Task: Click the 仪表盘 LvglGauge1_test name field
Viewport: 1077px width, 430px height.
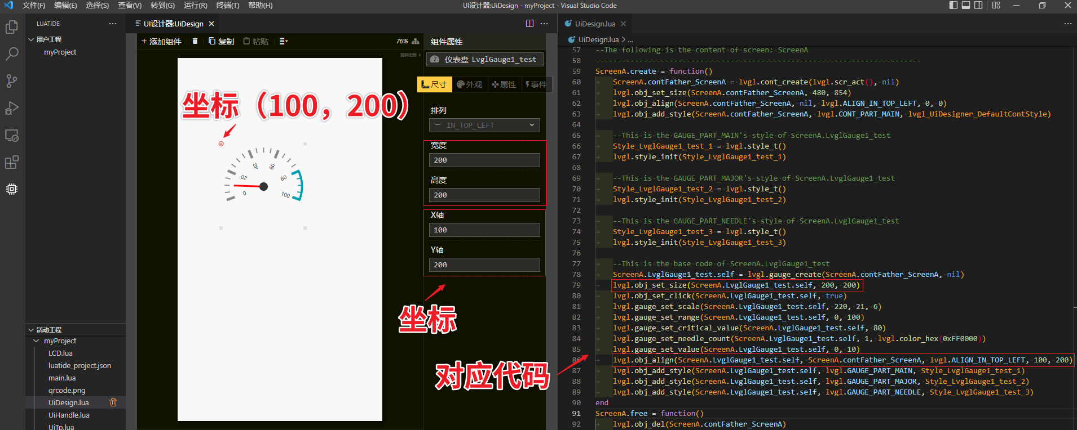Action: click(485, 59)
